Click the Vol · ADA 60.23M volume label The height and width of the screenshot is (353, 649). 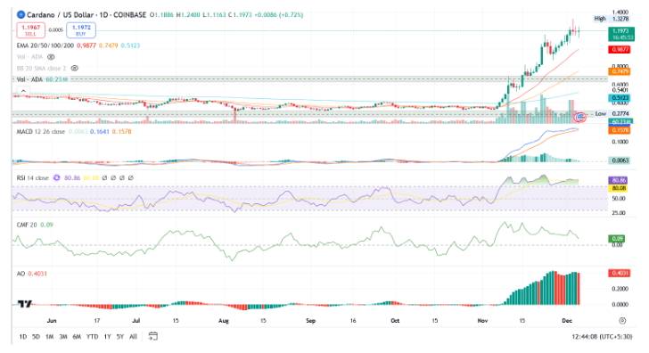42,79
